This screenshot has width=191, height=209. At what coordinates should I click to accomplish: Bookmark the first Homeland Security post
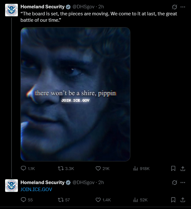click(173, 168)
